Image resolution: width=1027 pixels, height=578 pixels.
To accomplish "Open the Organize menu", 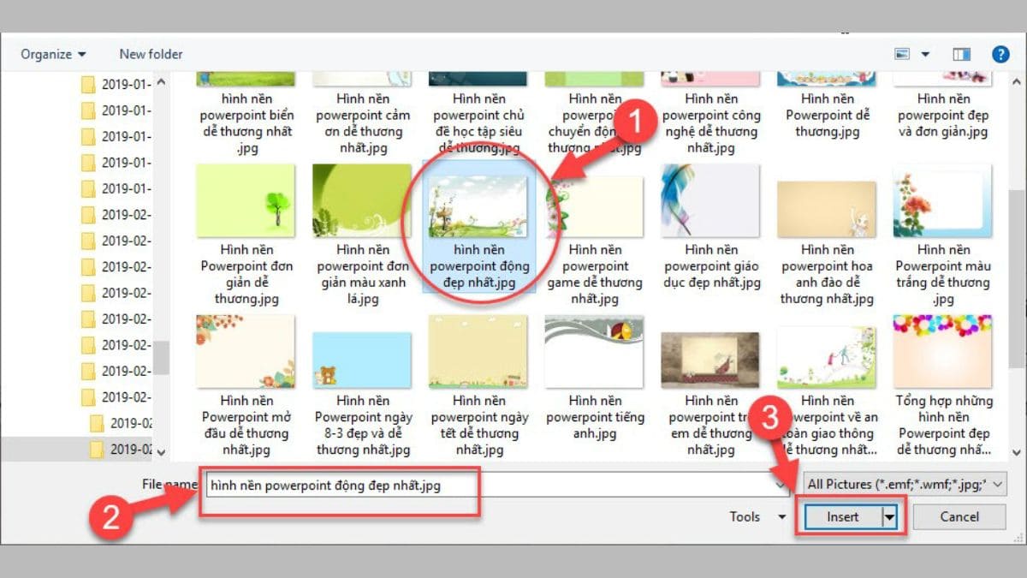I will (53, 54).
